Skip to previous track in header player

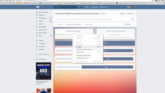pyautogui.click(x=85, y=7)
